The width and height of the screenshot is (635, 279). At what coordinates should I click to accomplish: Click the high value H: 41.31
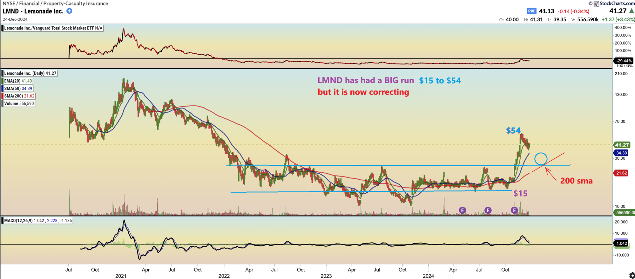pyautogui.click(x=533, y=20)
